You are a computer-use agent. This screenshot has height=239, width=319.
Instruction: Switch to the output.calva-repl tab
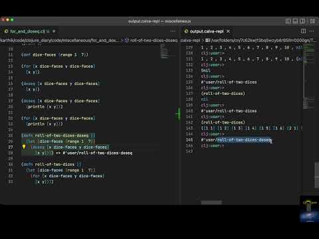pyautogui.click(x=207, y=31)
